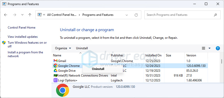
Task: Click the 12/25/2023 install date
Action: click(153, 61)
